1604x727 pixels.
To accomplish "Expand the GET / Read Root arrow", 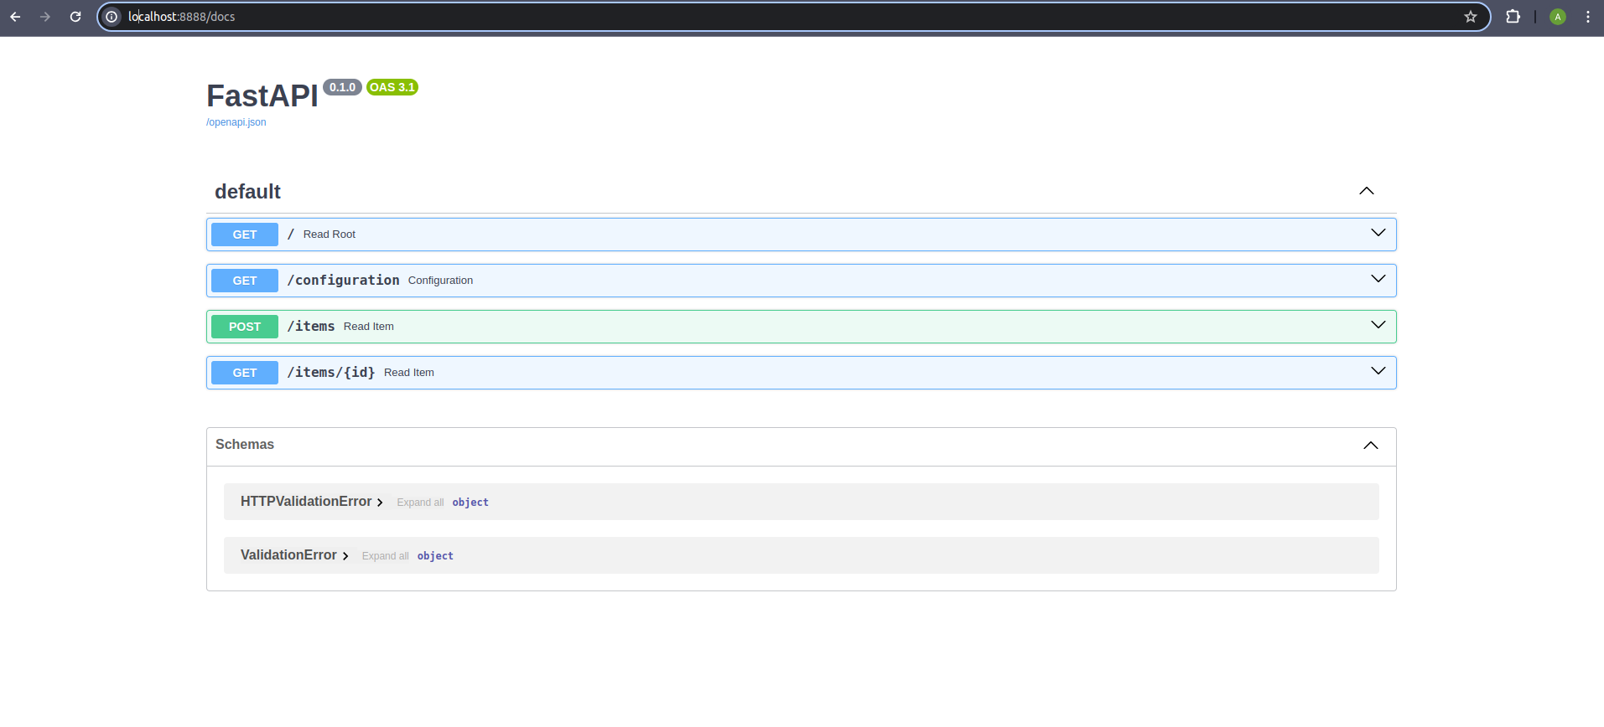I will click(x=1378, y=233).
